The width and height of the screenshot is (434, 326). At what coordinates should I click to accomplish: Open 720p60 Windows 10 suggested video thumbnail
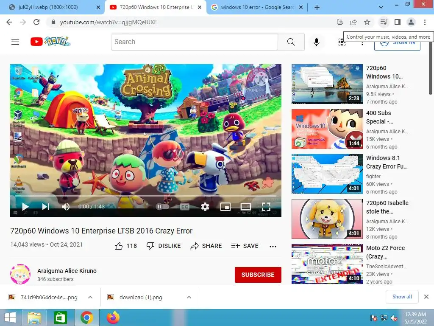click(327, 84)
